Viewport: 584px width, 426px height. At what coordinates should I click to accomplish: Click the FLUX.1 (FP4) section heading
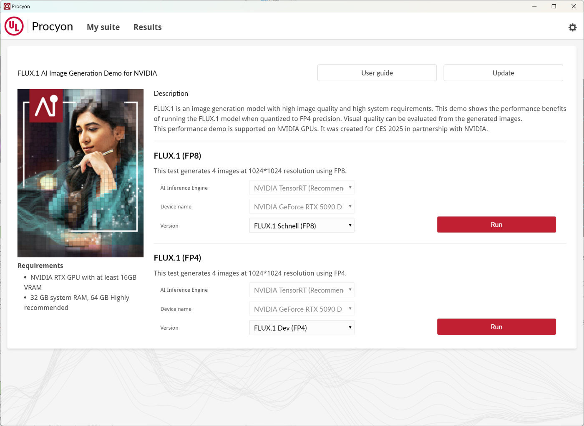click(x=177, y=258)
